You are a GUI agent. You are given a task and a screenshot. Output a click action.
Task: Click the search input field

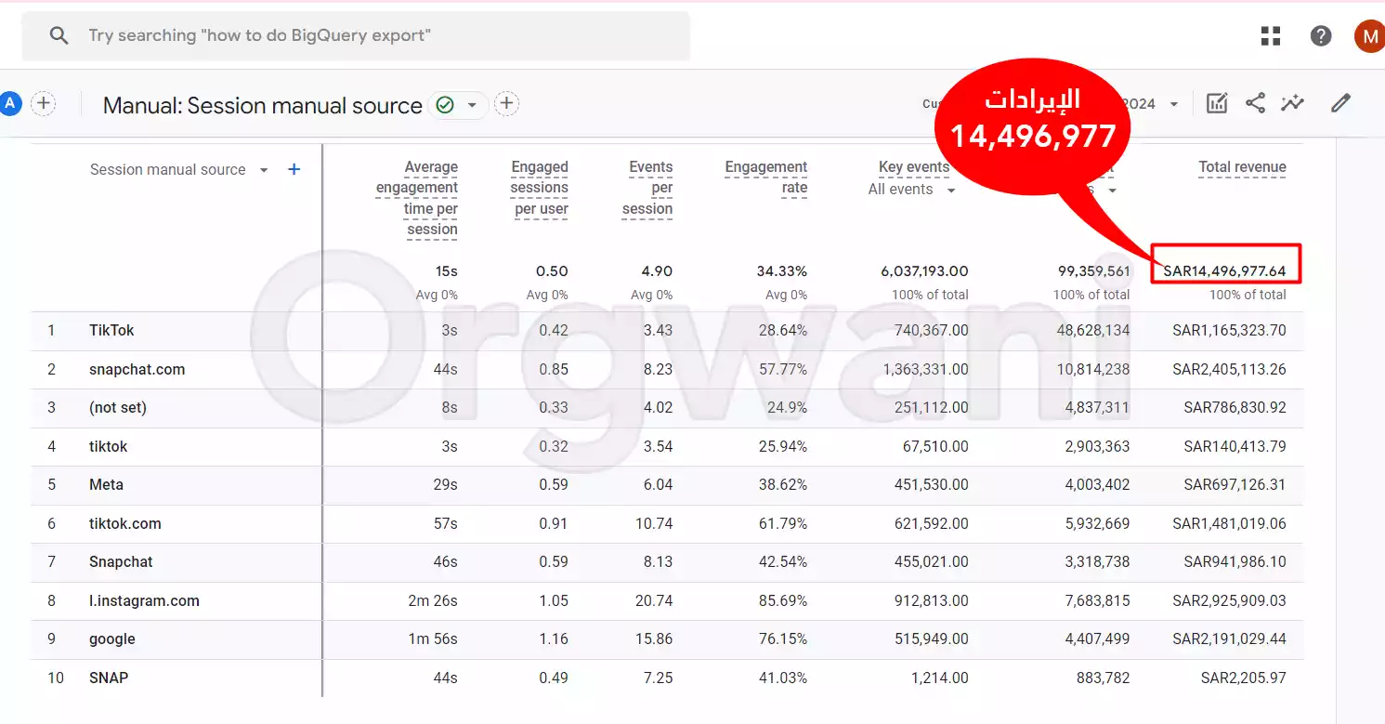pyautogui.click(x=356, y=36)
